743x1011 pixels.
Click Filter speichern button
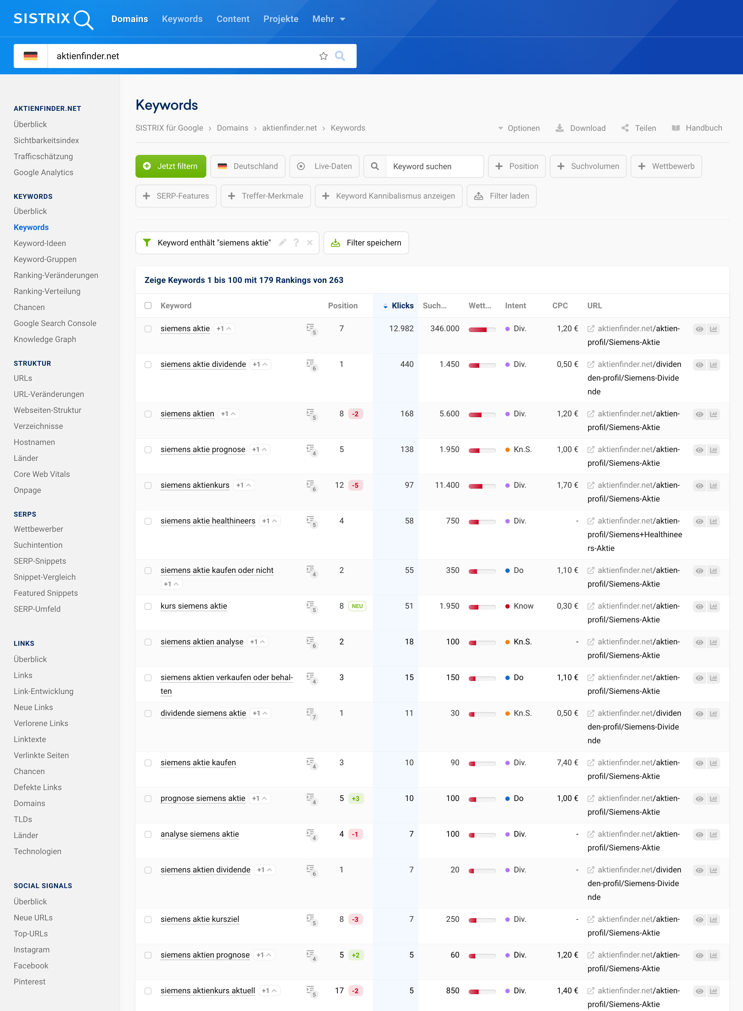[x=366, y=243]
